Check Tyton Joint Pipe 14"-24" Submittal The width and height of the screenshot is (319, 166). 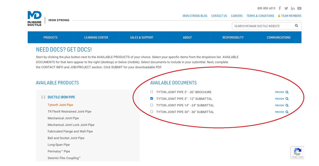coord(152,105)
